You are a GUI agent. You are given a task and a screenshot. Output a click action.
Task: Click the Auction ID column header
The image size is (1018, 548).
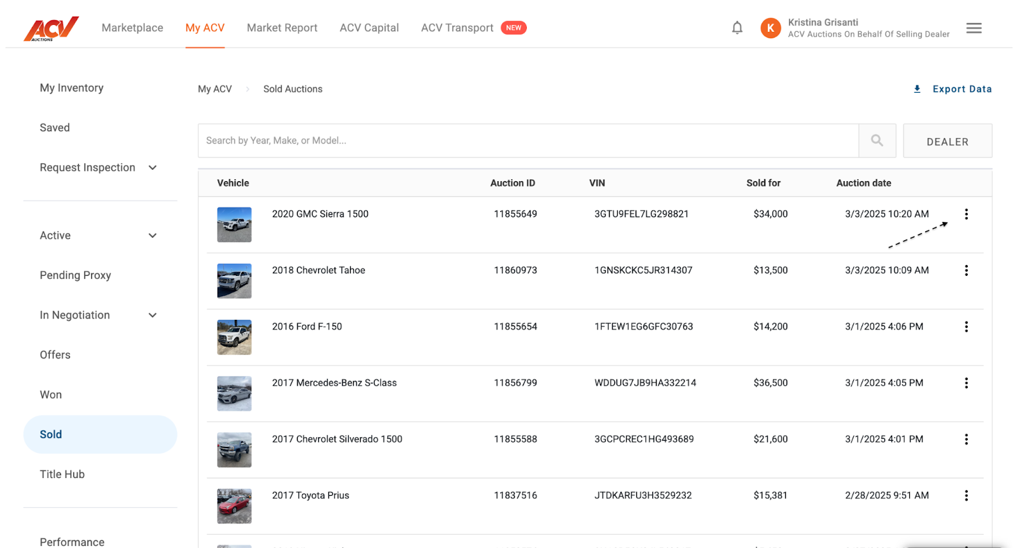click(512, 183)
